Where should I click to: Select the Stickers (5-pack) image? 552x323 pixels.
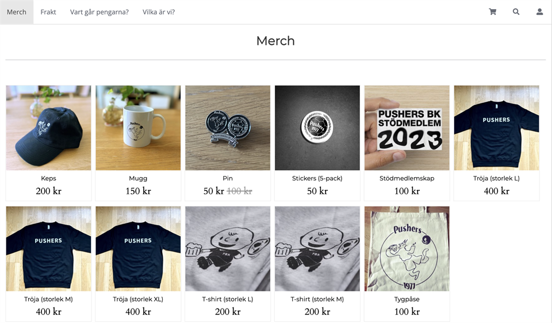tap(317, 128)
